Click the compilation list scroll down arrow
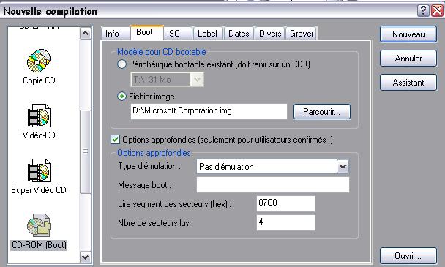Viewport: 445px width, 267px height. tap(85, 257)
